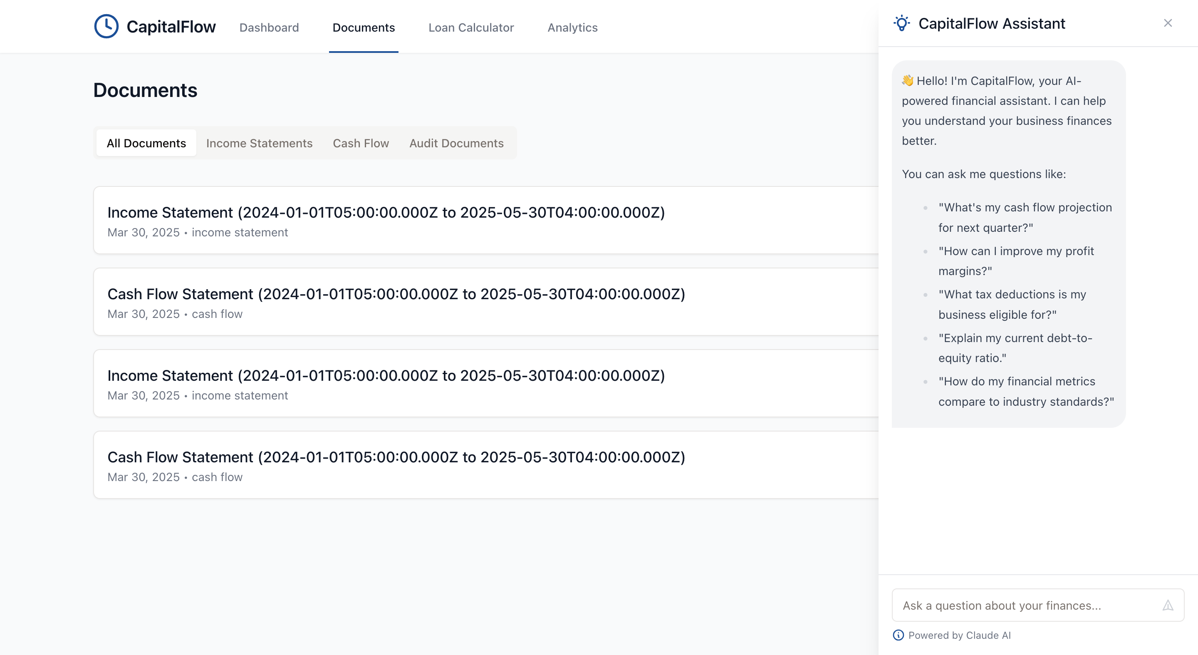Click the Powered by Claude AI text

[x=959, y=635]
